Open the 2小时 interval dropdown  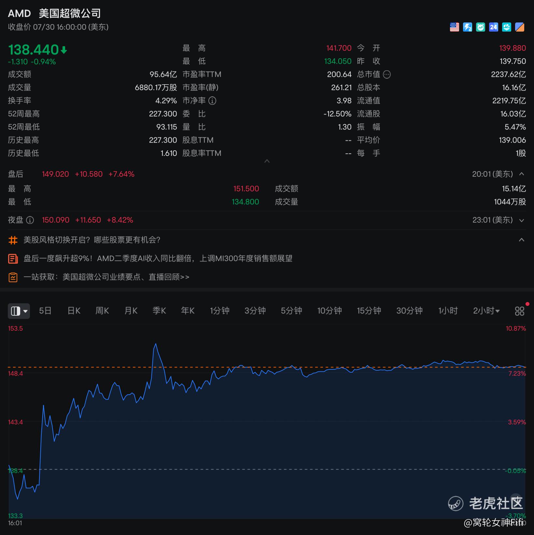point(486,311)
